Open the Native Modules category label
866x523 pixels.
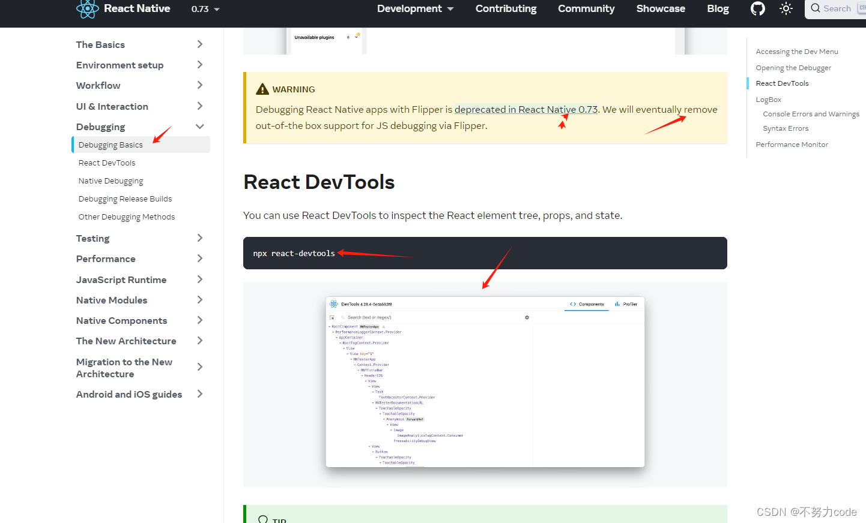pos(112,300)
